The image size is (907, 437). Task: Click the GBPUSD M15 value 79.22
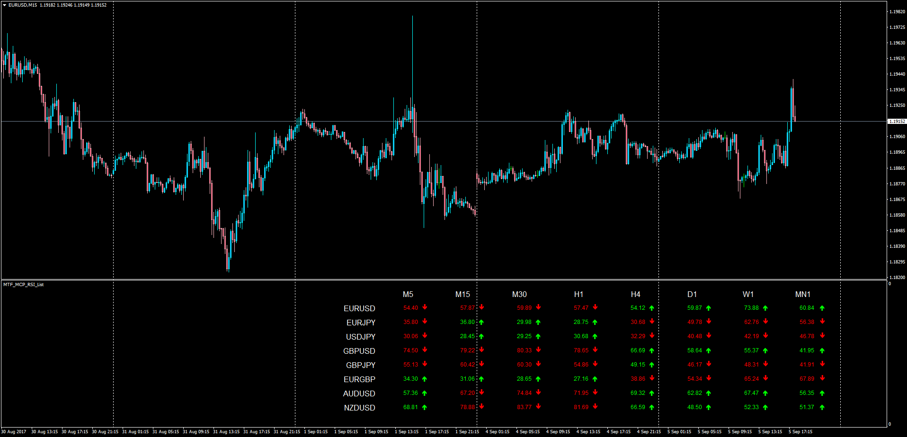tap(467, 350)
